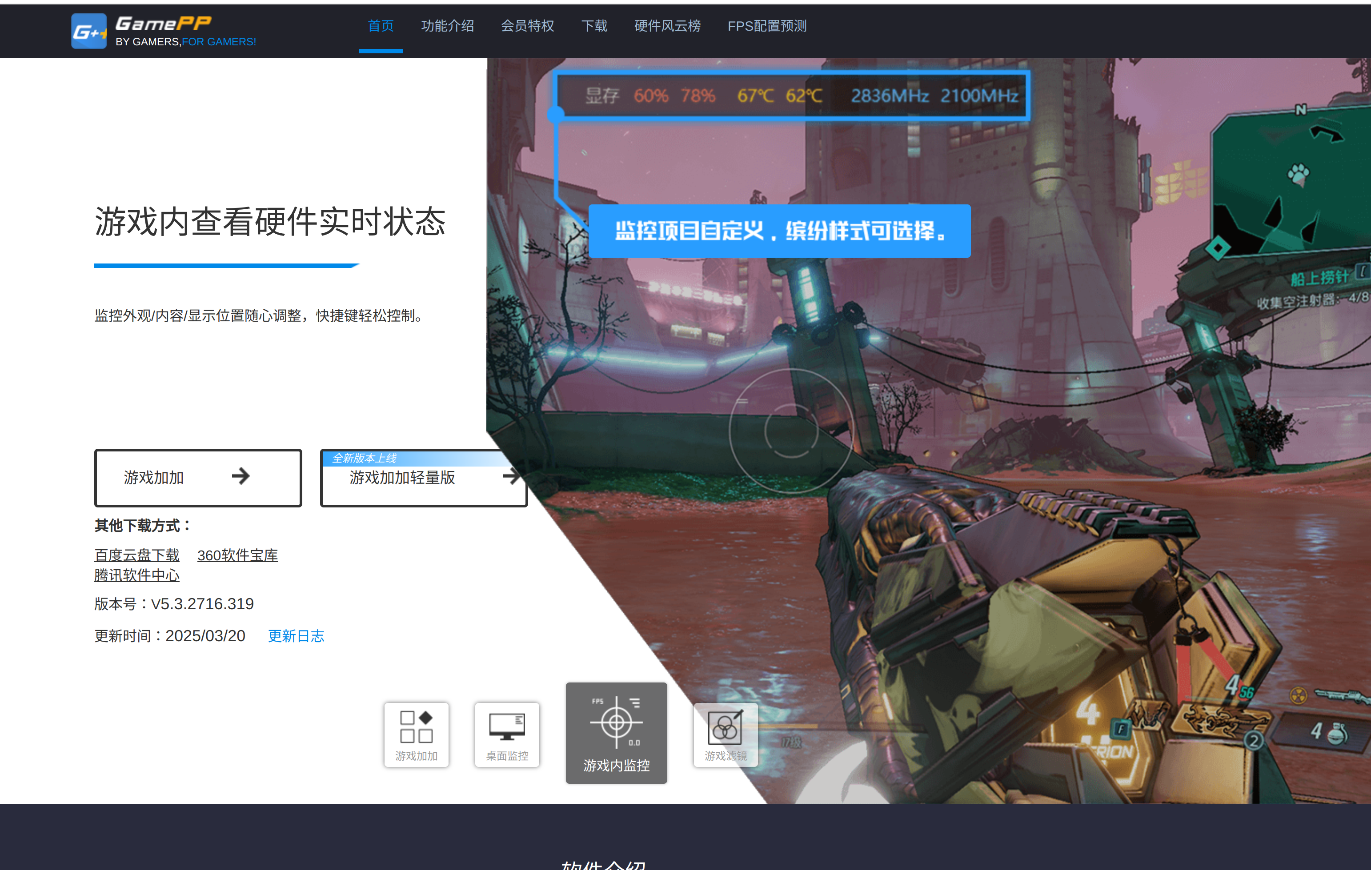Click the blue 监控项目自定义 banner
Screen dimensions: 1371x870
pyautogui.click(x=779, y=231)
